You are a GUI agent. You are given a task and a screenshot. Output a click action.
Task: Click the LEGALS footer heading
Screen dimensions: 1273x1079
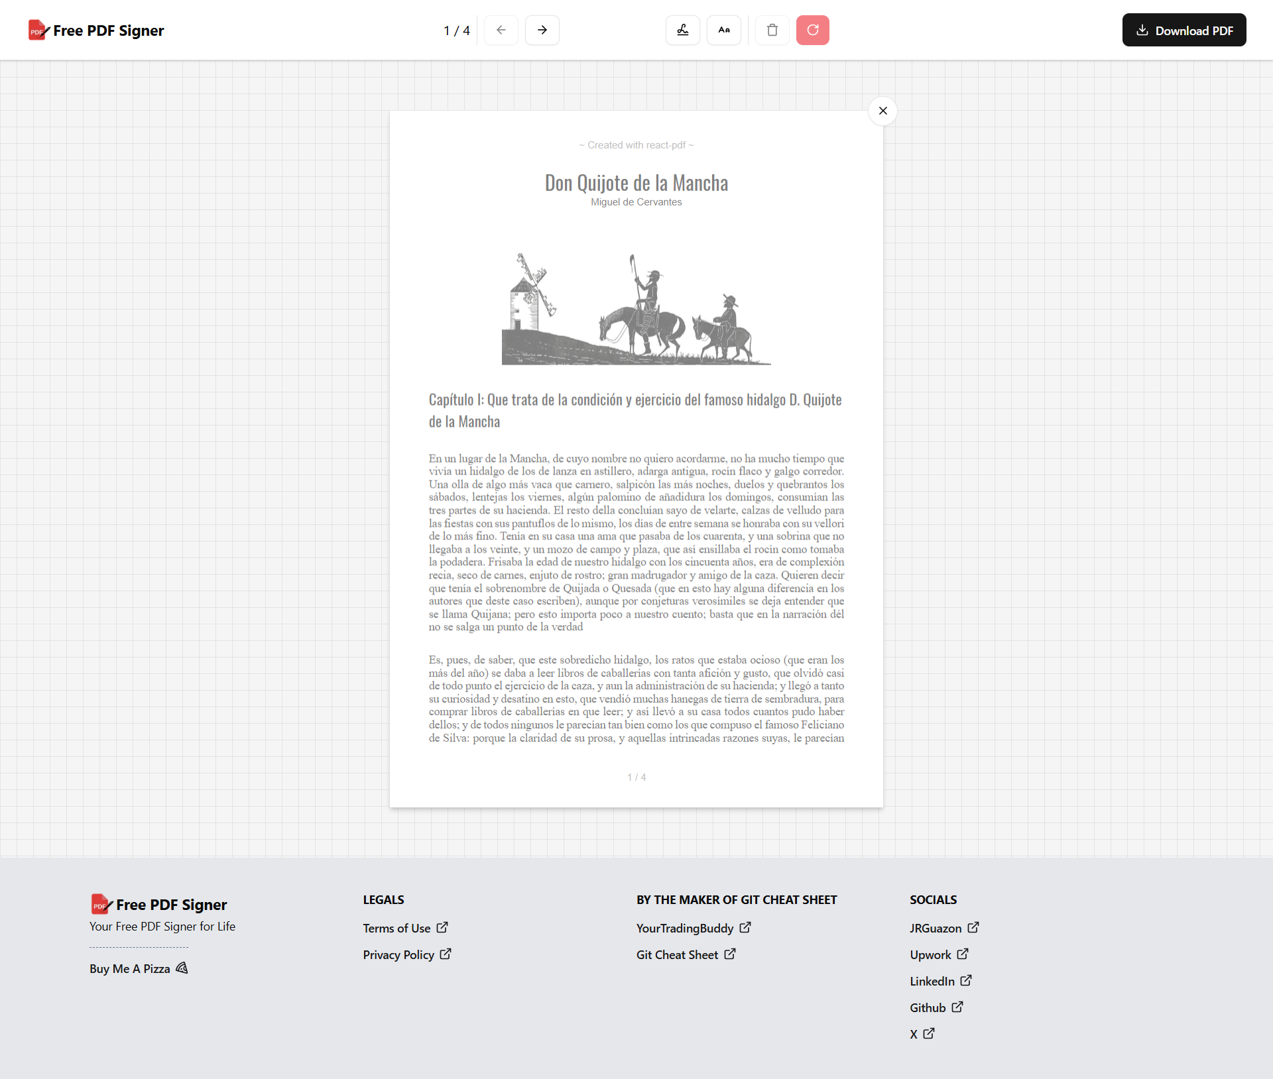[383, 899]
